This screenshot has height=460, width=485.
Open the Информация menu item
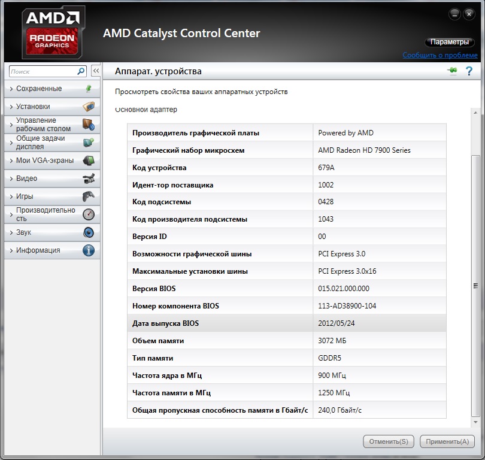point(52,250)
